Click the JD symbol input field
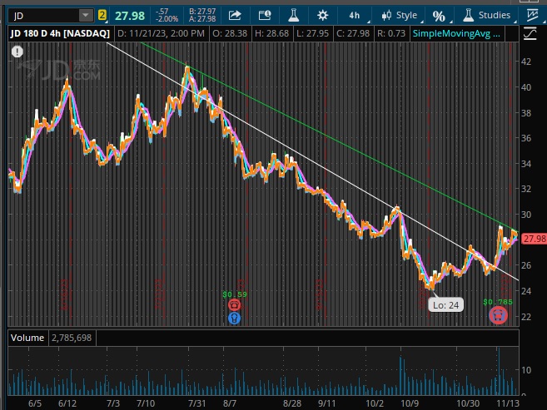This screenshot has width=547, height=410. [40, 15]
